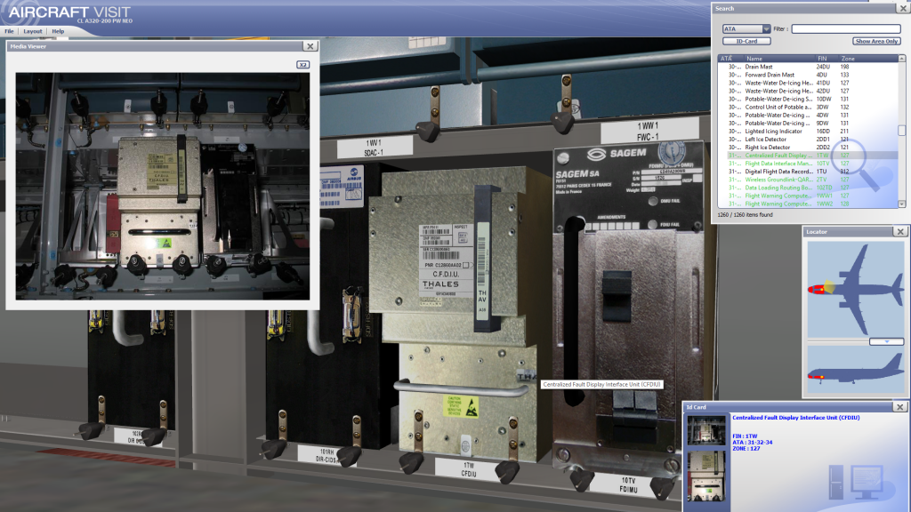The width and height of the screenshot is (911, 512).
Task: Click the photo in the Media Viewer
Action: 163,186
